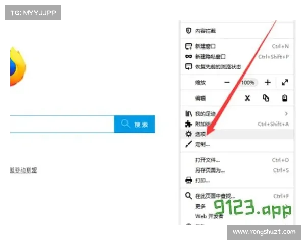Open a 新建隐私窗口 private window
Screen dimensions: 306x245
click(x=237, y=57)
